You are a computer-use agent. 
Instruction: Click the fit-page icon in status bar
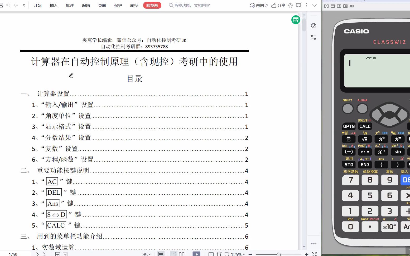pyautogui.click(x=219, y=254)
